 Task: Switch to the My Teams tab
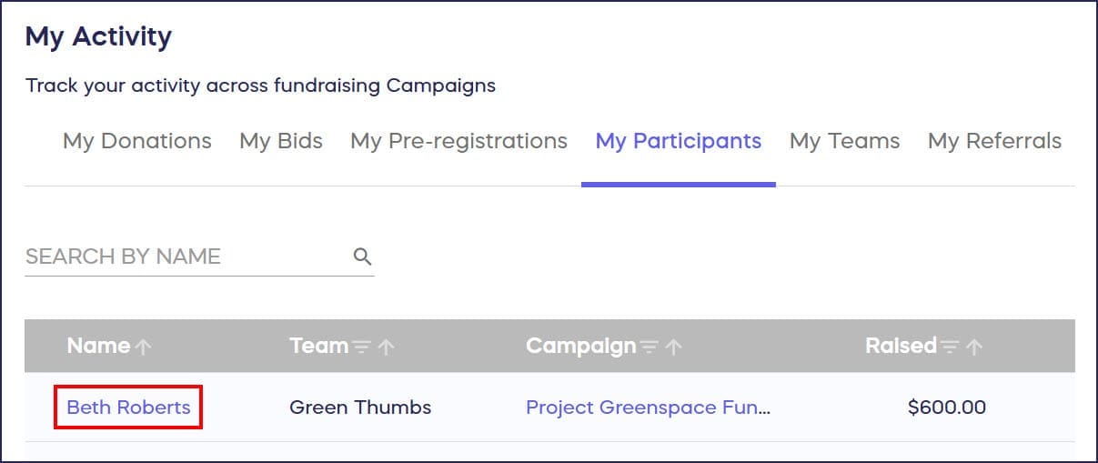point(844,141)
